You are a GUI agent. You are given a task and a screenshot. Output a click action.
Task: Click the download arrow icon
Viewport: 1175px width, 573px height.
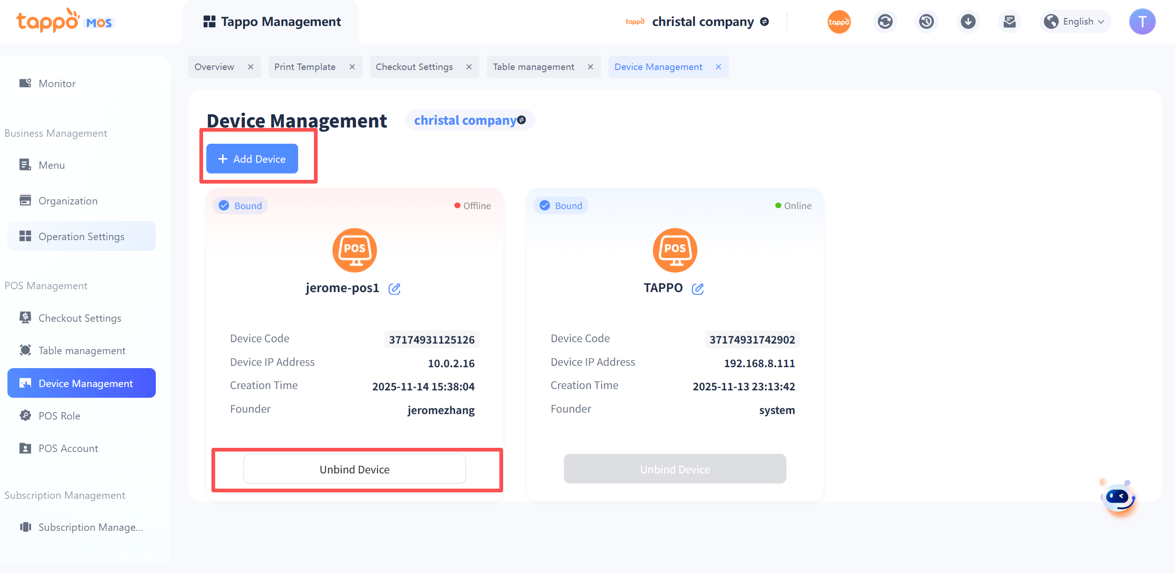968,22
